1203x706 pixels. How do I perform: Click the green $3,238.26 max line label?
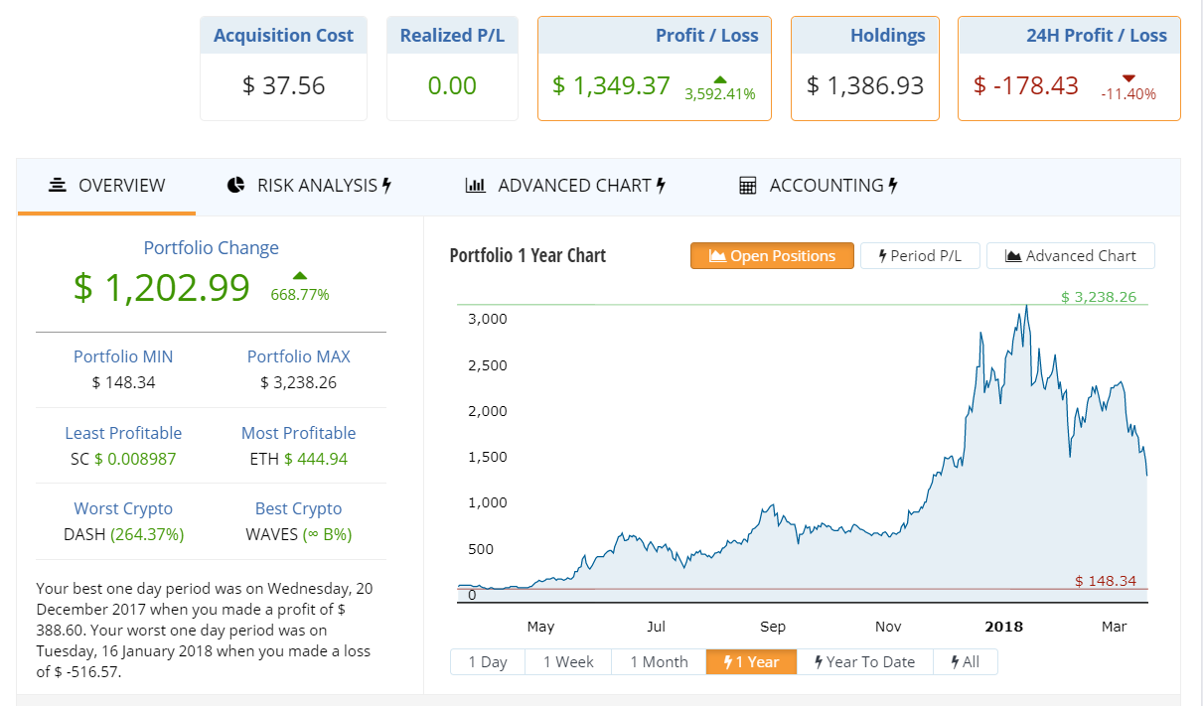[x=1098, y=297]
